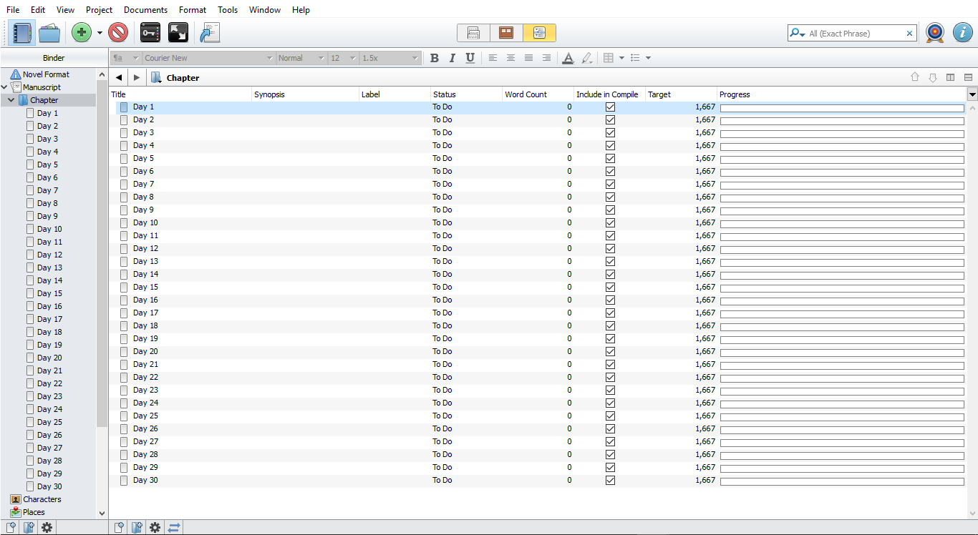Image resolution: width=978 pixels, height=535 pixels.
Task: Switch to Corkboard view mode
Action: [506, 33]
